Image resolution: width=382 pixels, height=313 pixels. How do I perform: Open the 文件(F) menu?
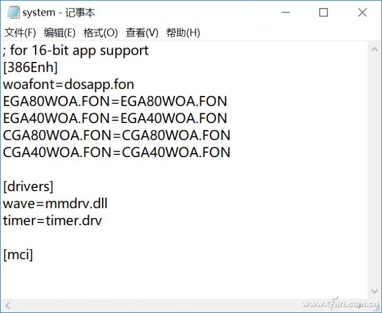20,33
